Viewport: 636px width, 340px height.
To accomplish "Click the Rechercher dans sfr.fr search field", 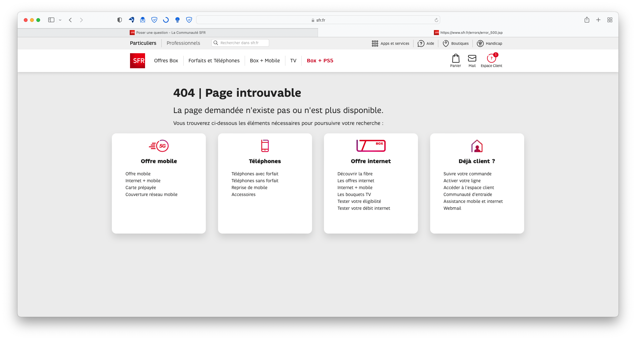I will (240, 43).
